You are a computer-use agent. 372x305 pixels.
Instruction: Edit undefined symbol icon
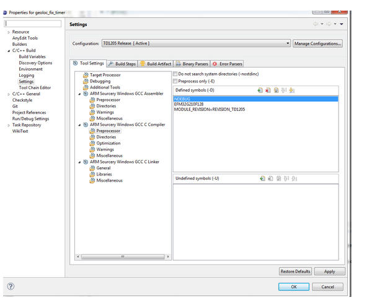click(x=278, y=179)
